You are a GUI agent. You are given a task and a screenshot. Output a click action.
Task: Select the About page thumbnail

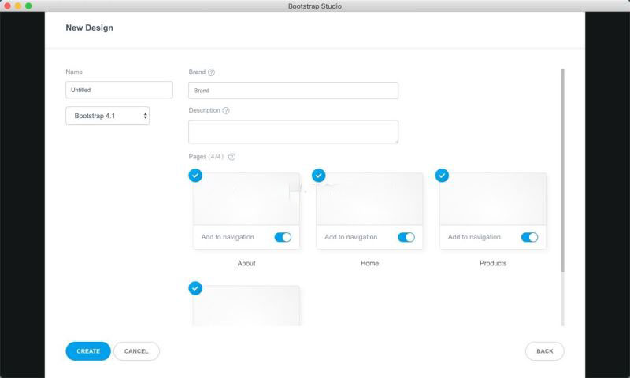click(246, 199)
